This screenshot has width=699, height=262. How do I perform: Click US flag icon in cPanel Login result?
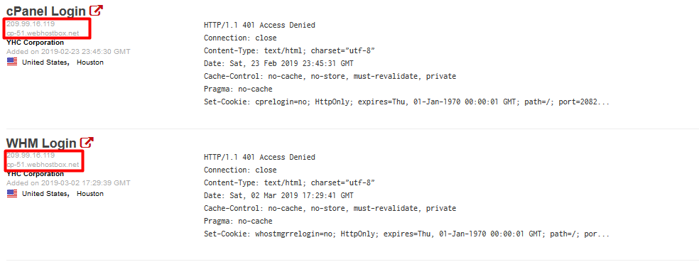tap(12, 62)
